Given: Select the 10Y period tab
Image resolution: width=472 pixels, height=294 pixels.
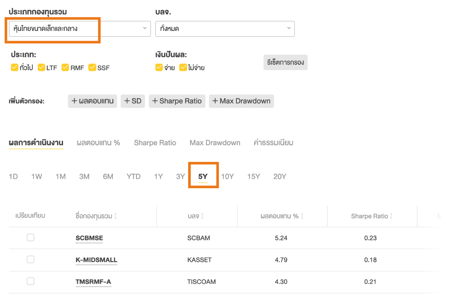Looking at the screenshot, I should coord(228,176).
